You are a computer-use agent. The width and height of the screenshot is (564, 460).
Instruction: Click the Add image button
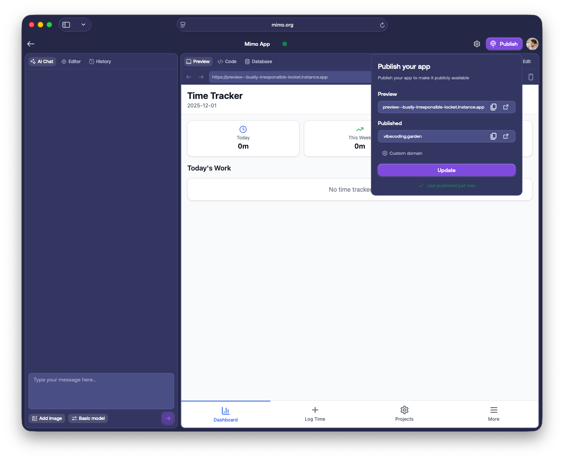(47, 418)
